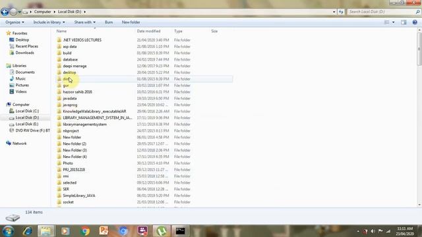Open the address bar history dropdown
The image size is (422, 237).
[334, 12]
